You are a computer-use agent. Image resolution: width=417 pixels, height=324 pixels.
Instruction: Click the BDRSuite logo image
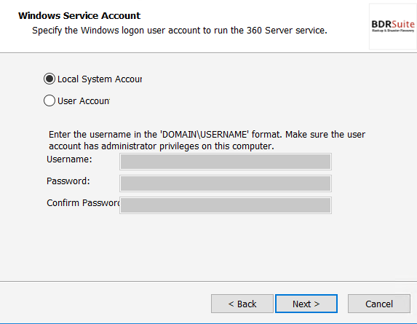point(393,26)
